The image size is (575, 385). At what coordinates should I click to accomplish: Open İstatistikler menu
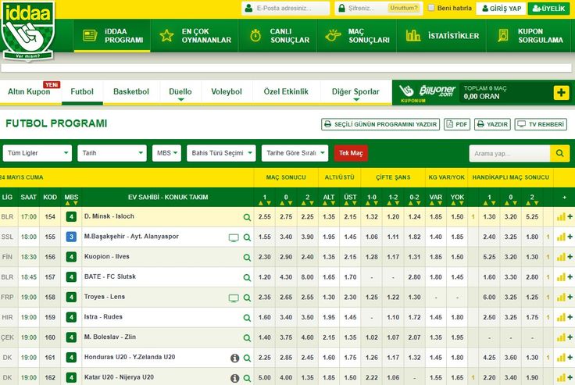pos(442,36)
